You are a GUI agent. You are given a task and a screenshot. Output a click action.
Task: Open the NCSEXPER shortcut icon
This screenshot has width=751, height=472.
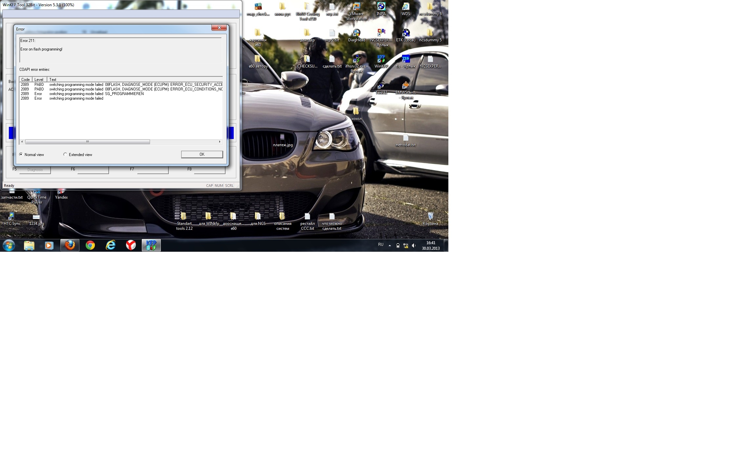click(x=381, y=33)
